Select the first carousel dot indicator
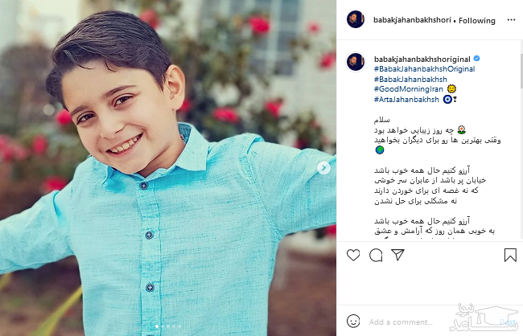 click(157, 326)
